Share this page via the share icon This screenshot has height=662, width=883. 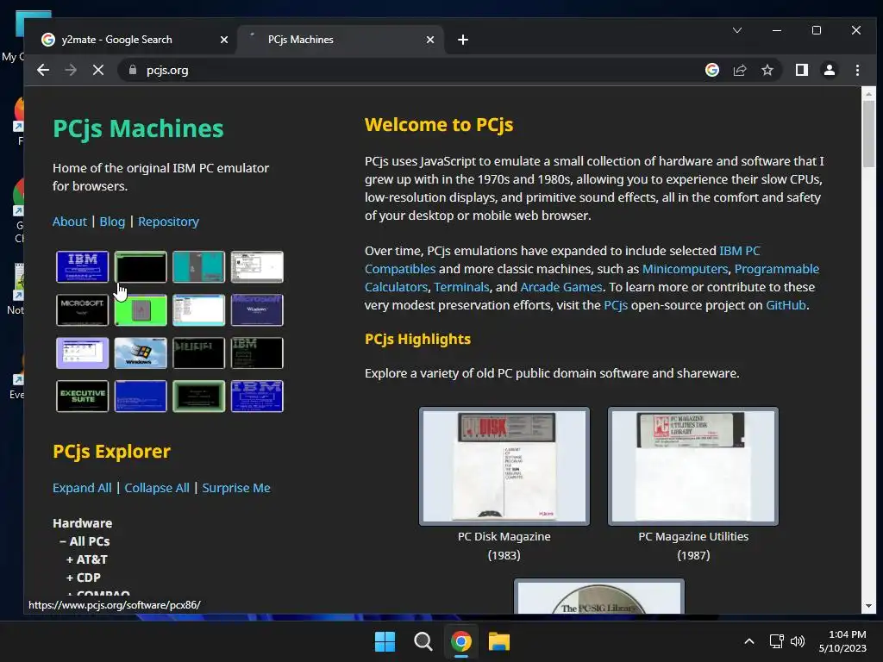tap(740, 71)
